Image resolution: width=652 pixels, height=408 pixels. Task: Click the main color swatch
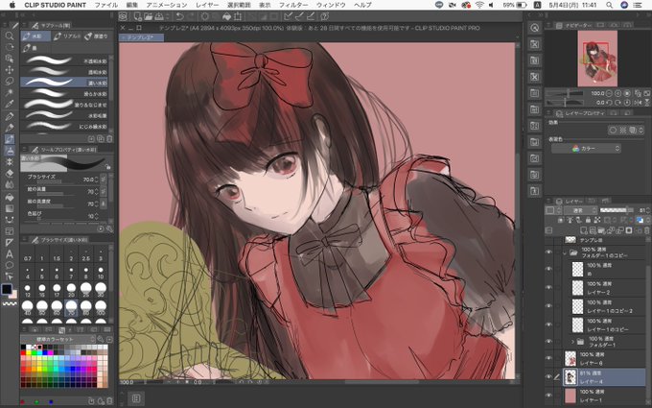pyautogui.click(x=7, y=289)
